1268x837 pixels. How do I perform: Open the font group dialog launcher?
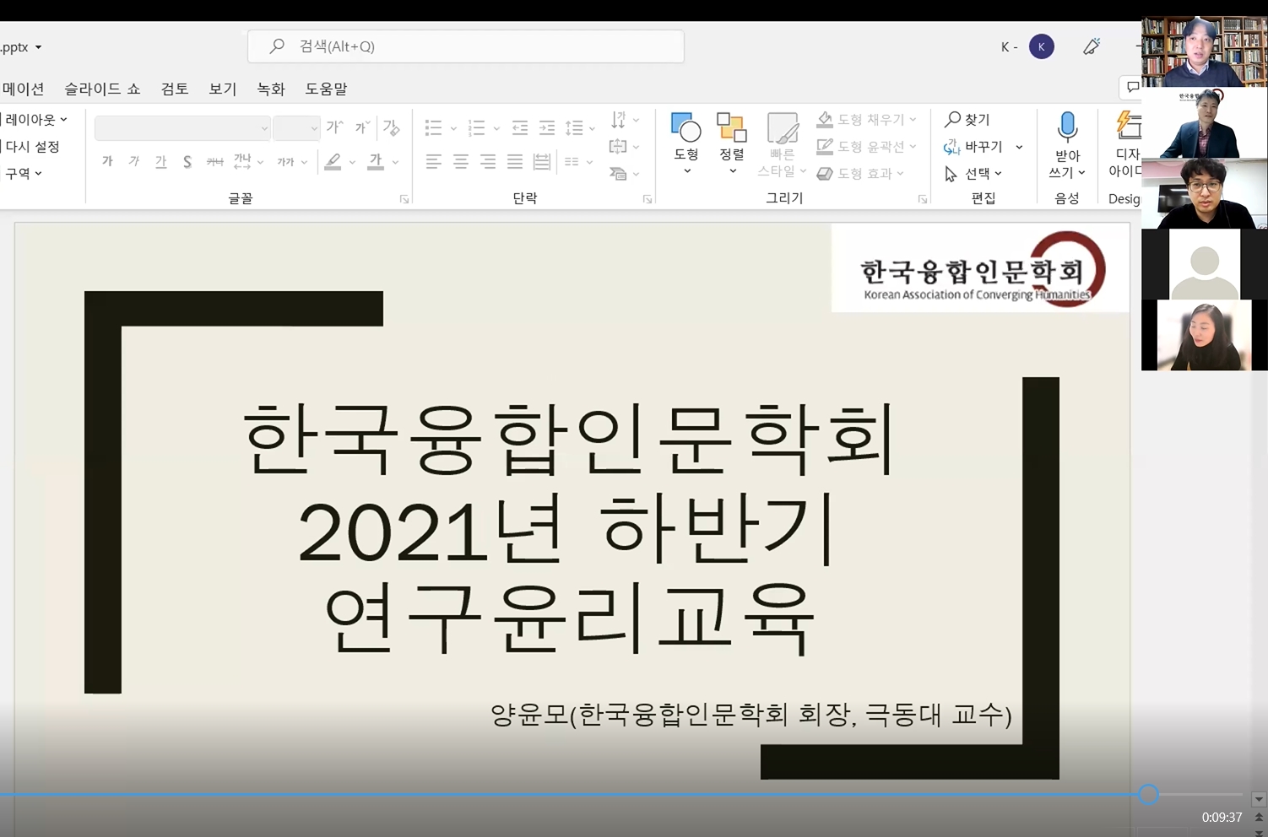point(404,199)
